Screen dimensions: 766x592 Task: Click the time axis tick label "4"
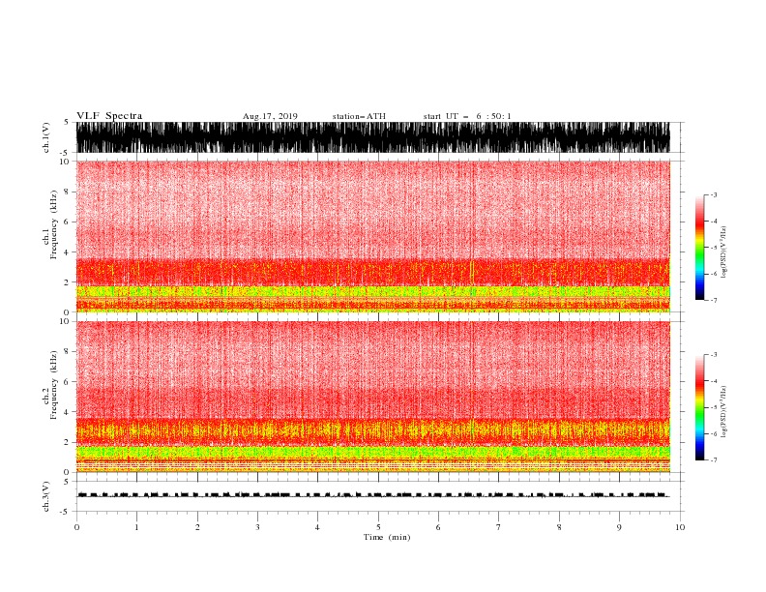[x=317, y=527]
